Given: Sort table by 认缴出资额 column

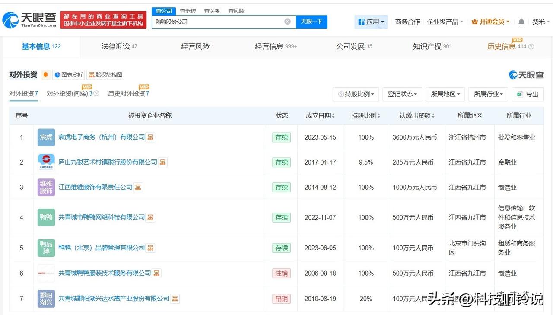Looking at the screenshot, I should (x=417, y=116).
